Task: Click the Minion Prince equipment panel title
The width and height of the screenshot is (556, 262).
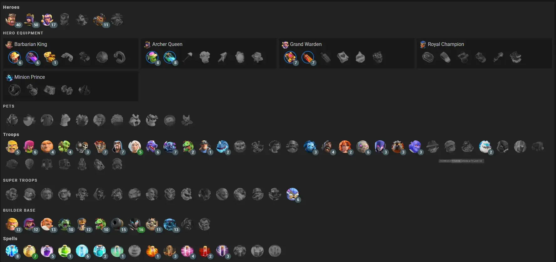Action: coord(30,77)
